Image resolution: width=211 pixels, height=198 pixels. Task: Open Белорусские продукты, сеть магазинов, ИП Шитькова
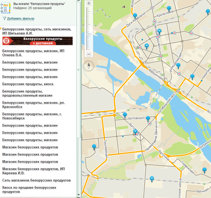click(x=36, y=31)
